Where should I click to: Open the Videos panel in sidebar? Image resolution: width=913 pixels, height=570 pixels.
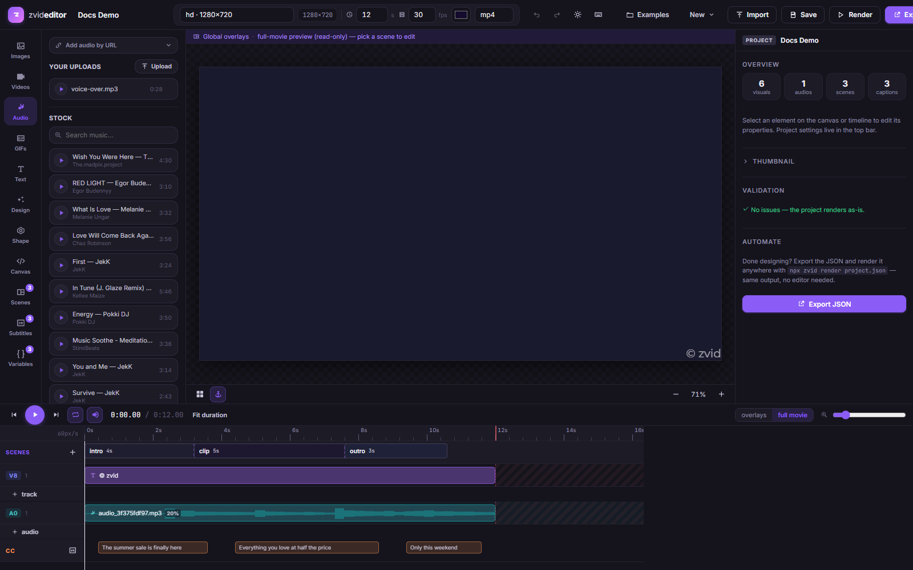pos(21,81)
